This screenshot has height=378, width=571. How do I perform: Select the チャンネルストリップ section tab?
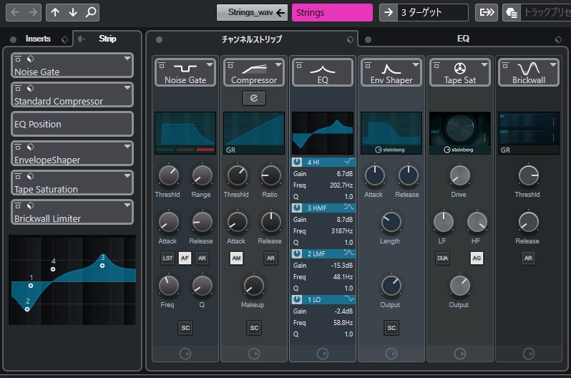[252, 39]
